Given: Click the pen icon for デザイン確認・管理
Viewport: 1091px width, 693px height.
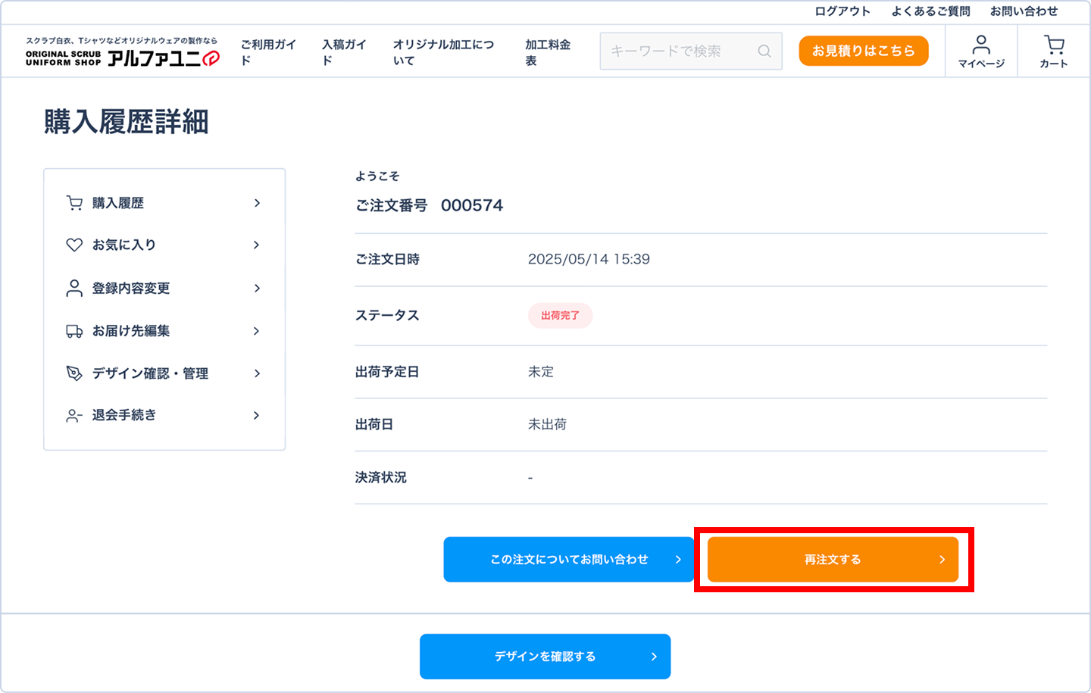Looking at the screenshot, I should point(74,373).
